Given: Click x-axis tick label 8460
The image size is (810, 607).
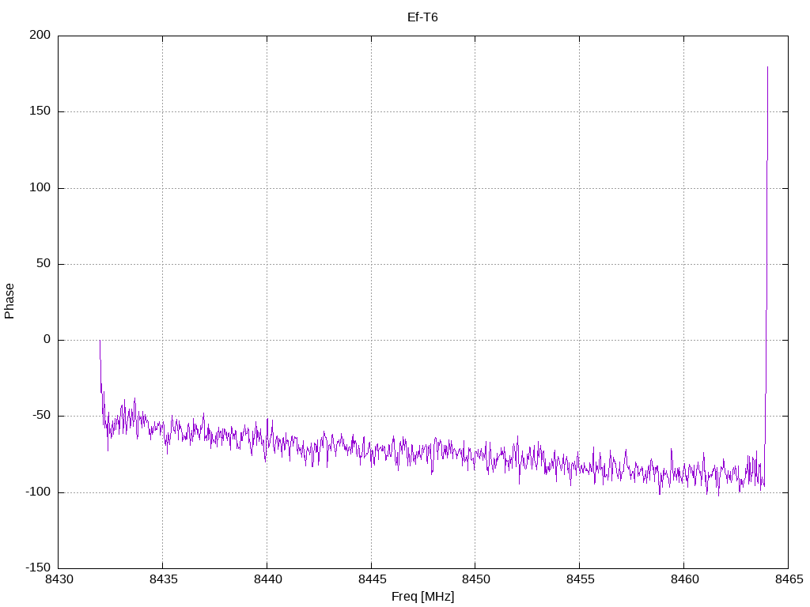Looking at the screenshot, I should coord(684,579).
